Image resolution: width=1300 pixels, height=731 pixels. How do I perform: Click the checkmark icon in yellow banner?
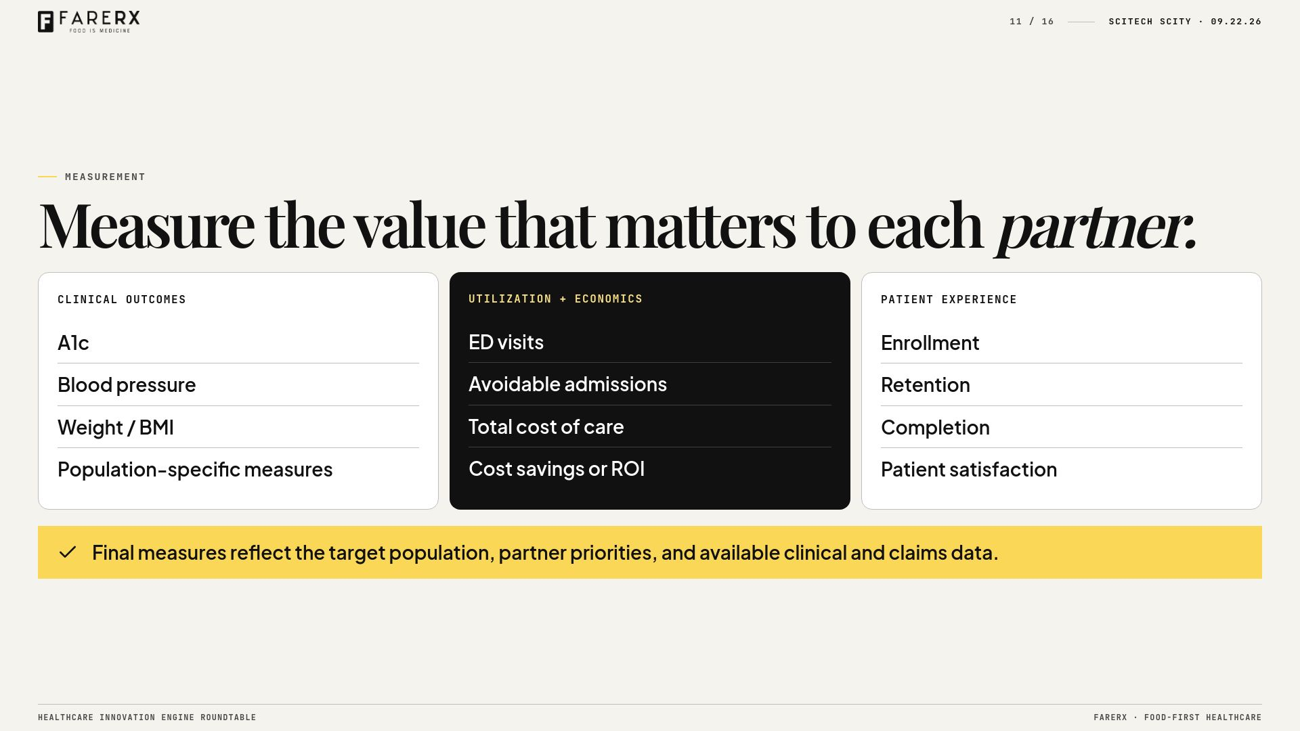click(68, 552)
